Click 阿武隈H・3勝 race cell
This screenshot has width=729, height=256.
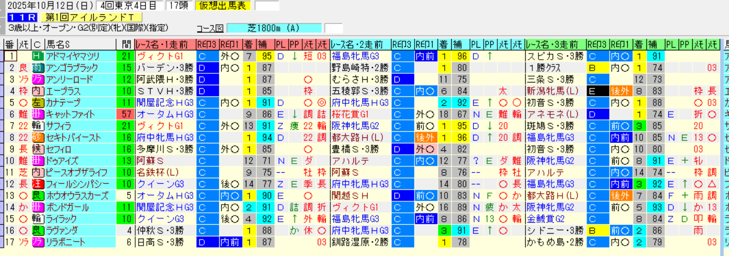[165, 79]
